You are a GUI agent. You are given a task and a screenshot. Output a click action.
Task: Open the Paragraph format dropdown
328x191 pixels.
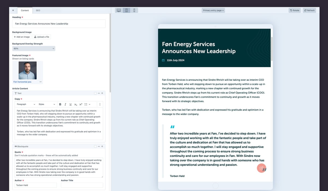(26, 104)
